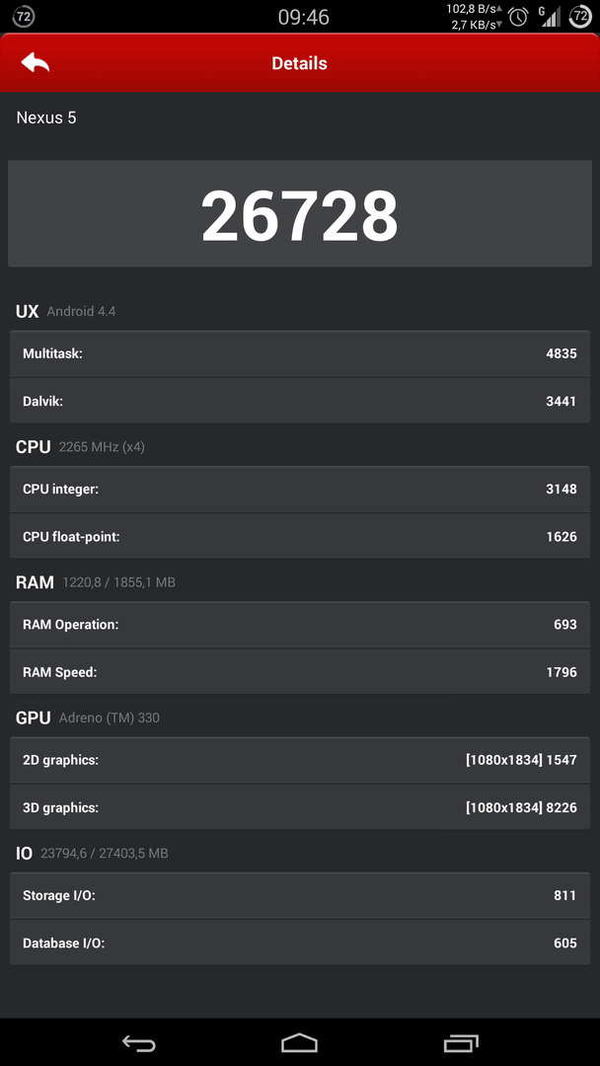This screenshot has height=1066, width=600.
Task: Open the recent apps navigation button
Action: point(461,1043)
